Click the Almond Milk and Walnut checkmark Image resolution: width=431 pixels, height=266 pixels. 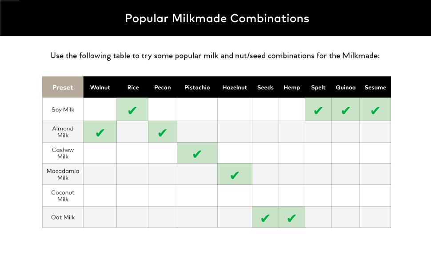100,133
